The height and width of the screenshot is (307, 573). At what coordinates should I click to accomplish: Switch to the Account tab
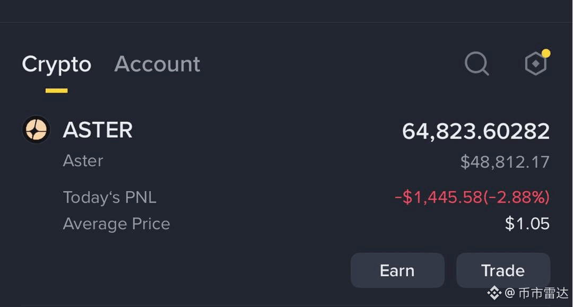click(157, 65)
